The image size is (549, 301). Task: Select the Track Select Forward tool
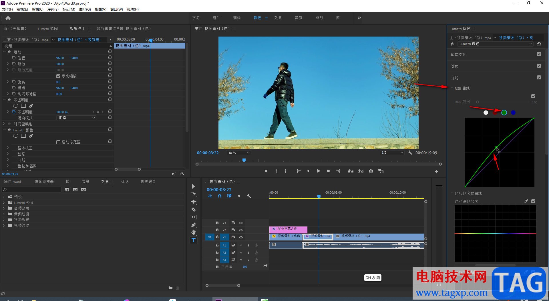coord(194,194)
